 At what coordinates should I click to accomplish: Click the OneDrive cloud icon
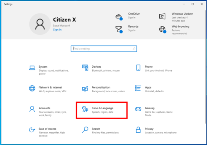point(119,17)
